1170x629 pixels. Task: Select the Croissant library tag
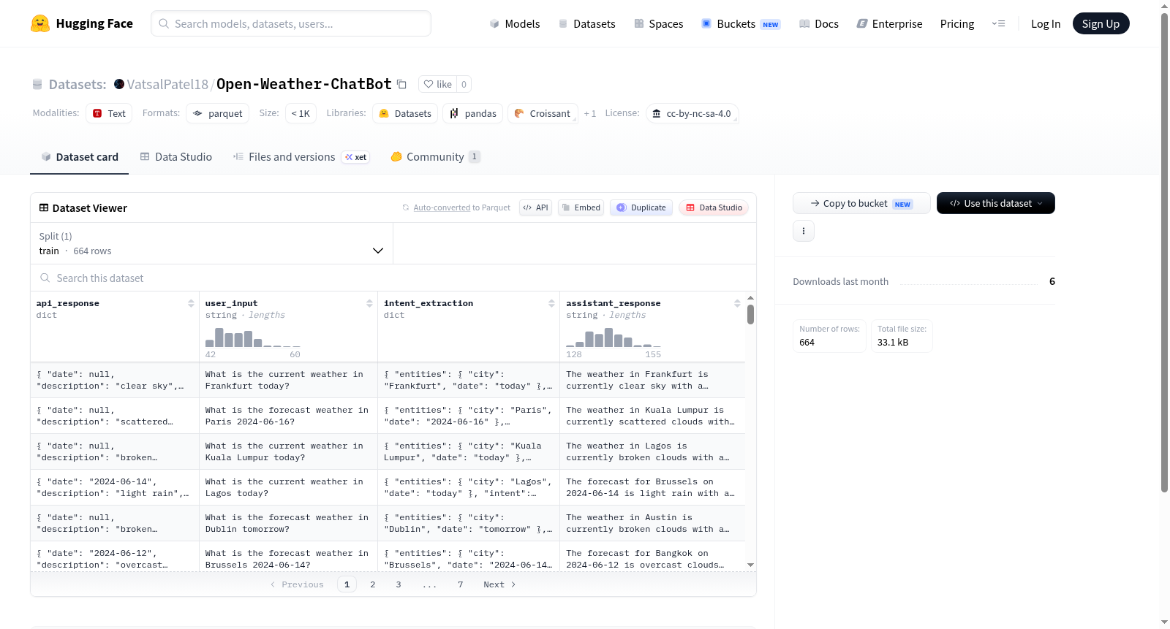point(543,113)
